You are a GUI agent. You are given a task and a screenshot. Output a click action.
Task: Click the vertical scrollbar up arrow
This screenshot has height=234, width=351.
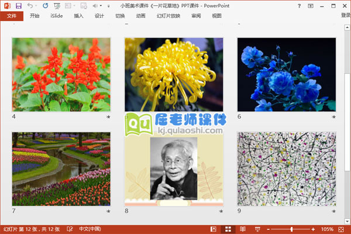[x=347, y=27]
